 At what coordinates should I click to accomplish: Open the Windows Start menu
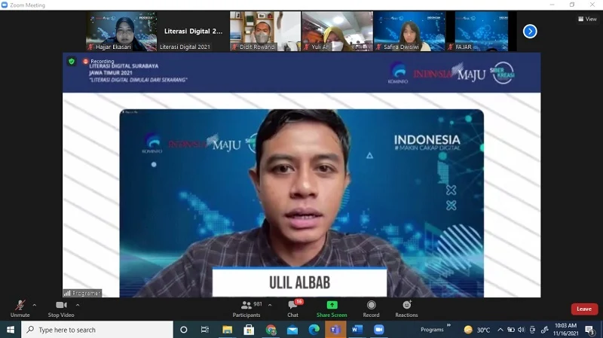(x=11, y=330)
